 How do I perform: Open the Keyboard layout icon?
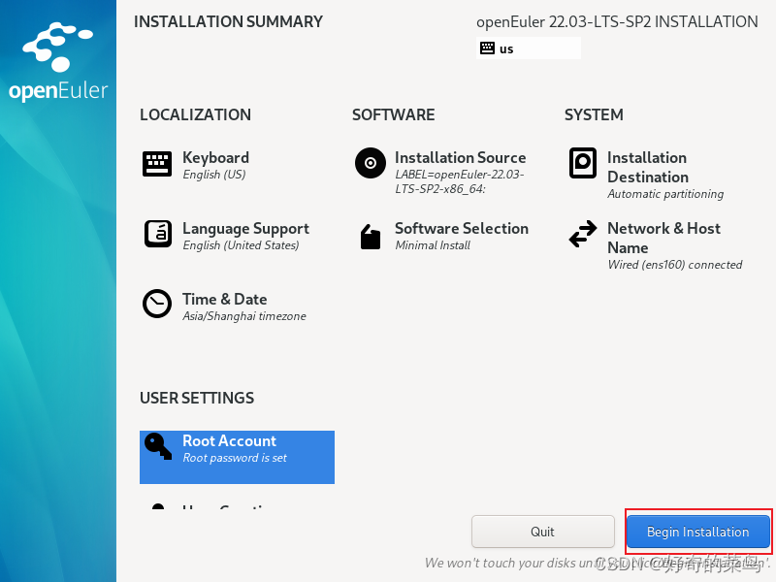click(157, 164)
